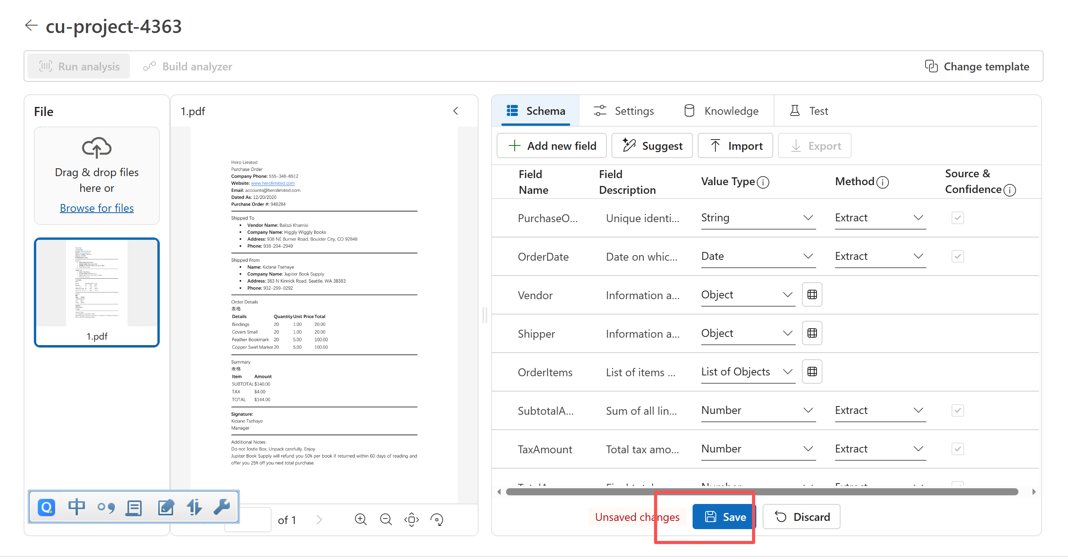Expand the Shipper Object type dropdown
Viewport: 1068px width, 559px height.
pyautogui.click(x=748, y=333)
